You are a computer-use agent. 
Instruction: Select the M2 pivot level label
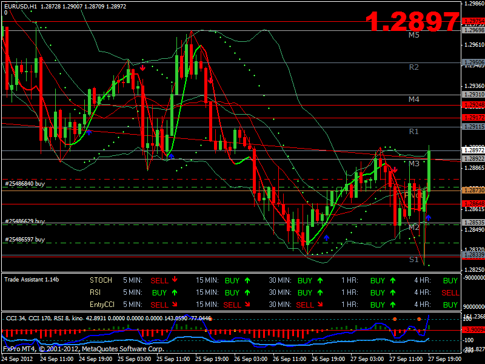coord(414,227)
